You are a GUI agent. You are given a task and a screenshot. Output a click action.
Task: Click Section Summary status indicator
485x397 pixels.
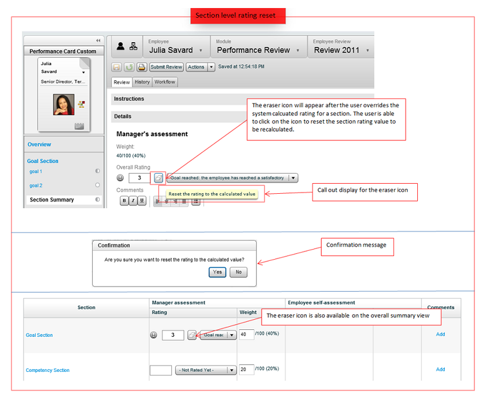tap(97, 199)
